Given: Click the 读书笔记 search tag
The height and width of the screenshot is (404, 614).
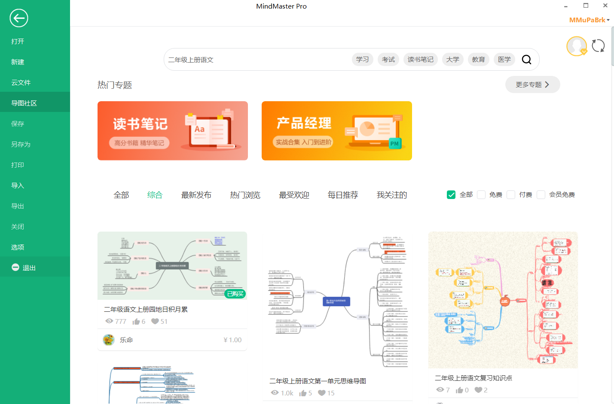Looking at the screenshot, I should pos(421,60).
